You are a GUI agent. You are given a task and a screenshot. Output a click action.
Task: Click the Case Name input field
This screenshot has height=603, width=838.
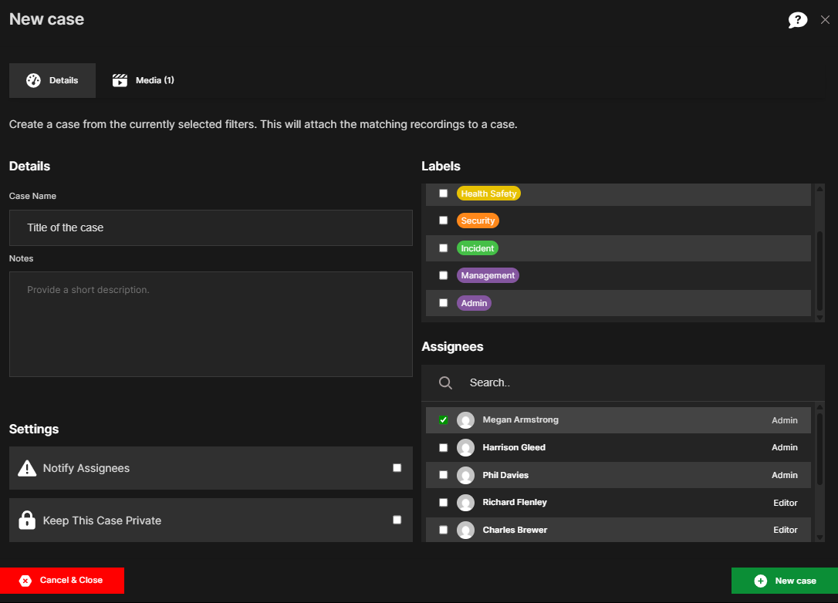click(211, 227)
